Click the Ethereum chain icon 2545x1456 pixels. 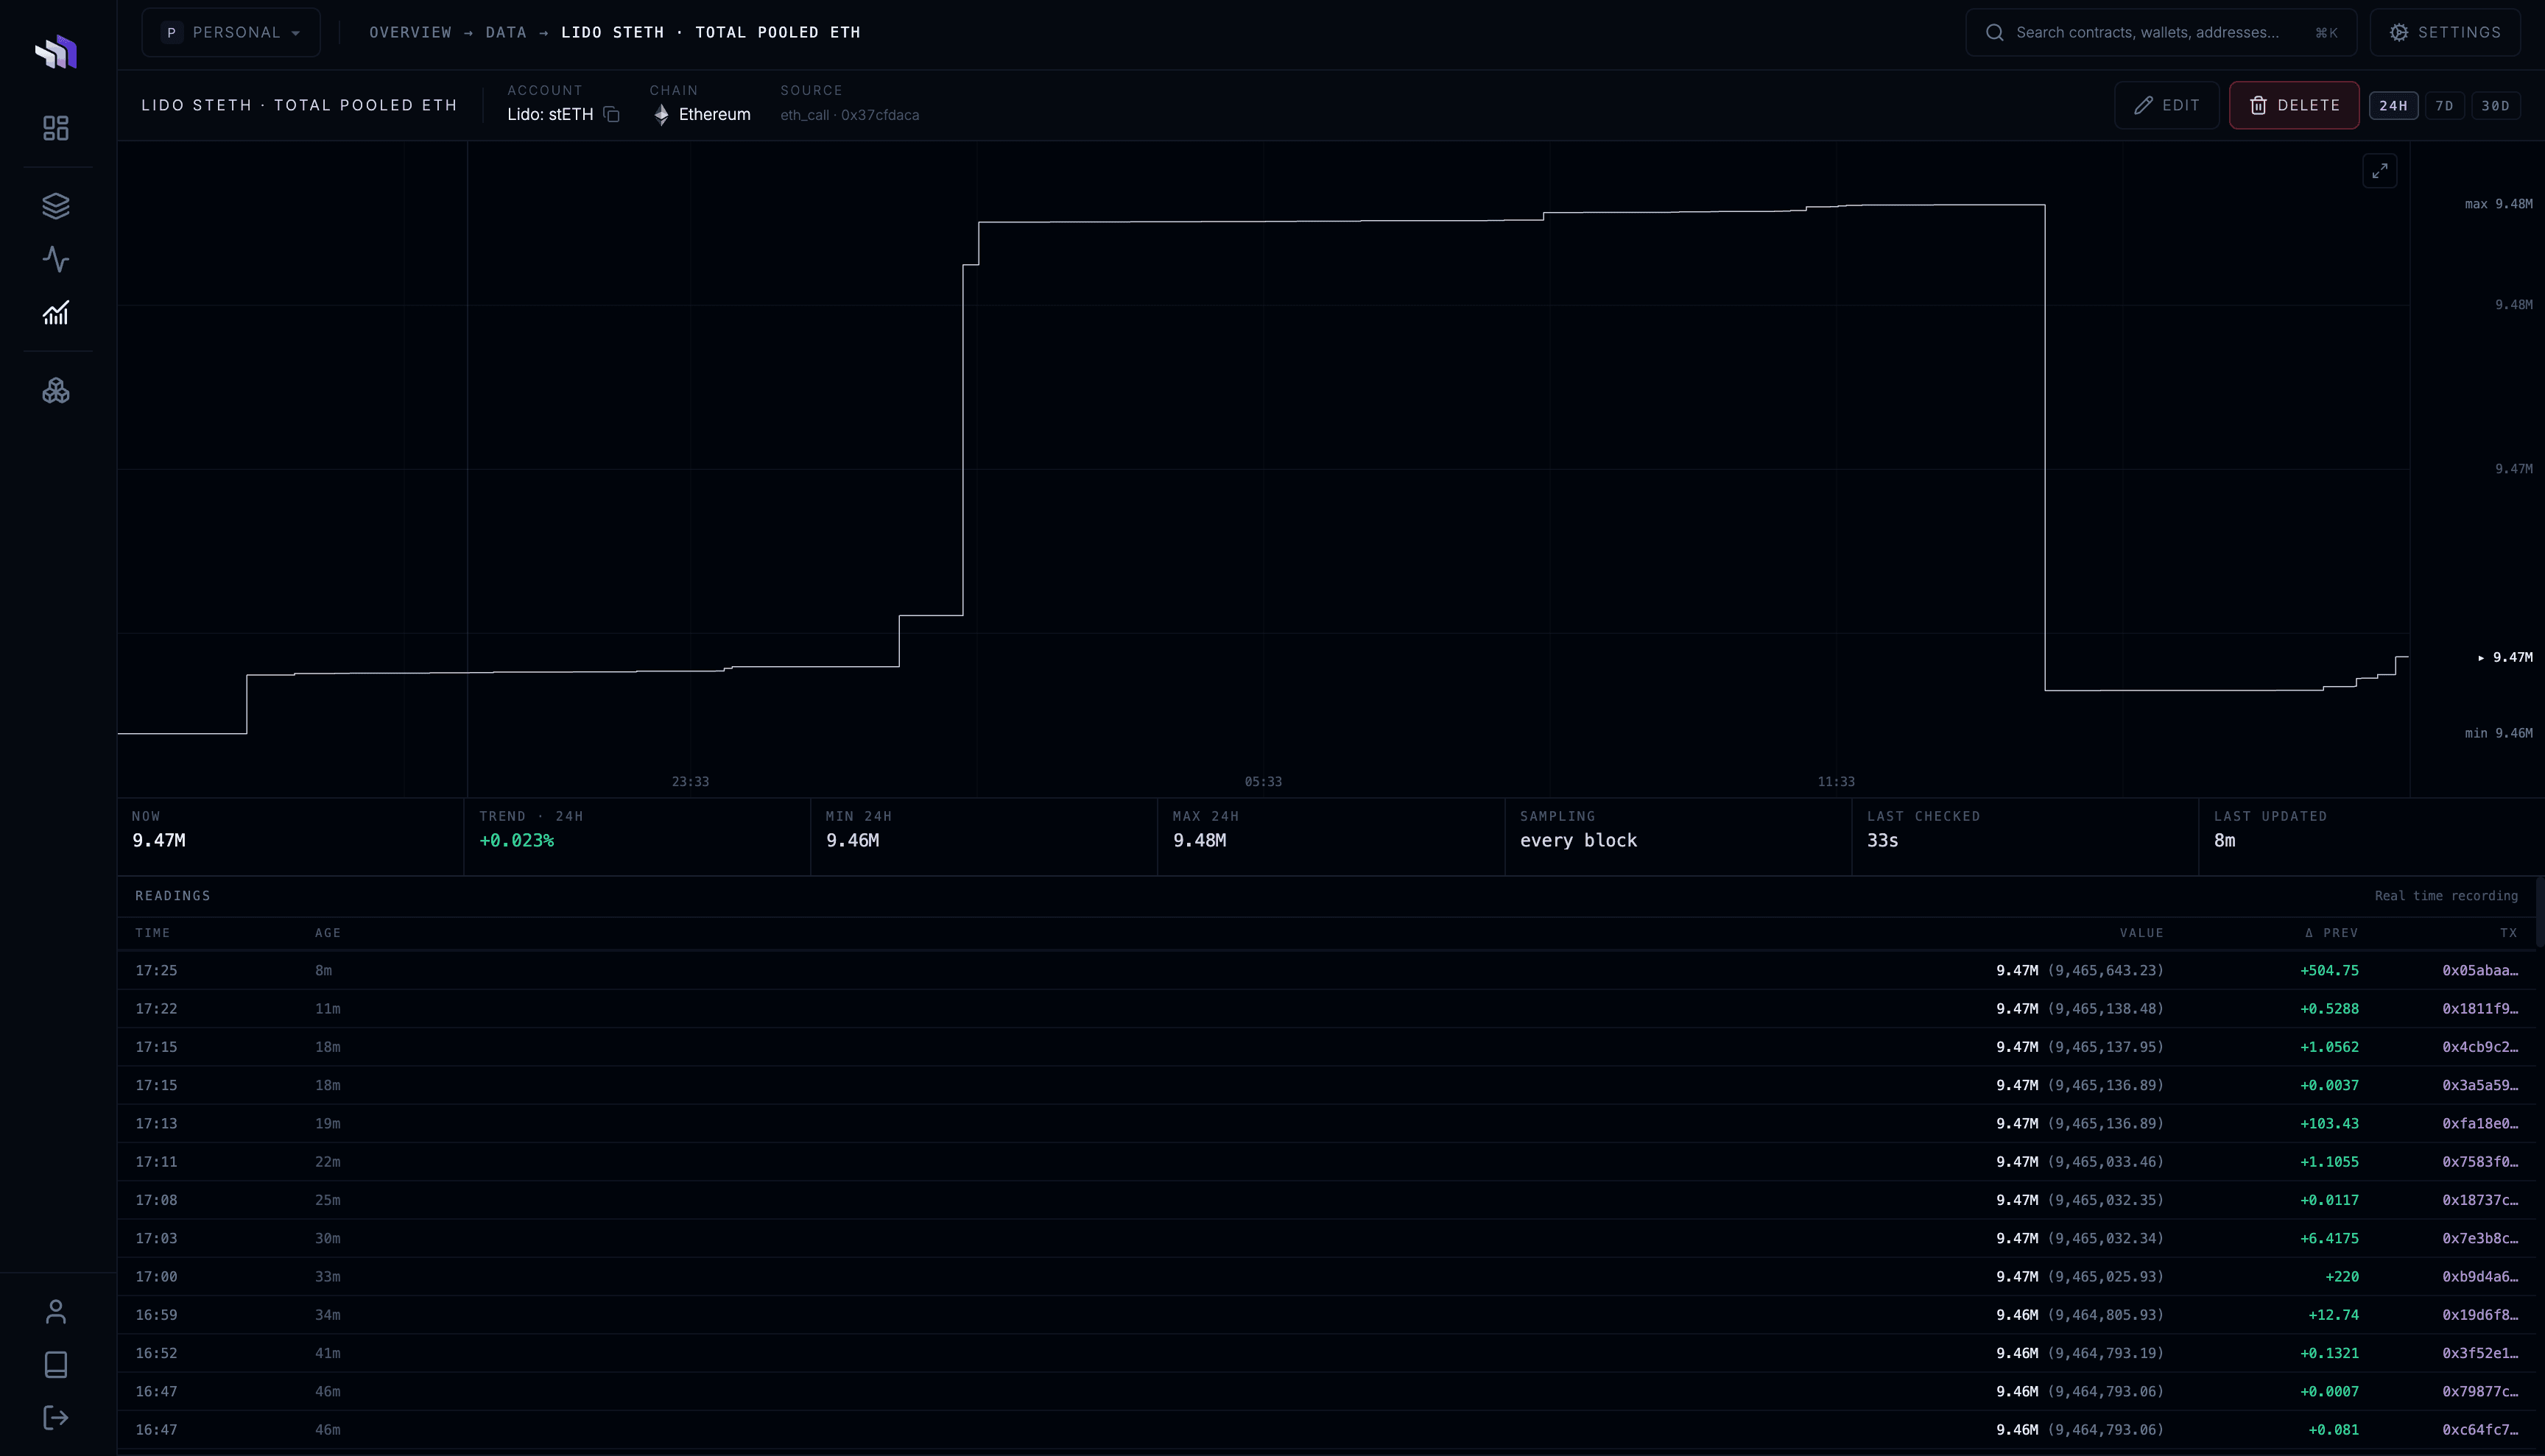(661, 115)
